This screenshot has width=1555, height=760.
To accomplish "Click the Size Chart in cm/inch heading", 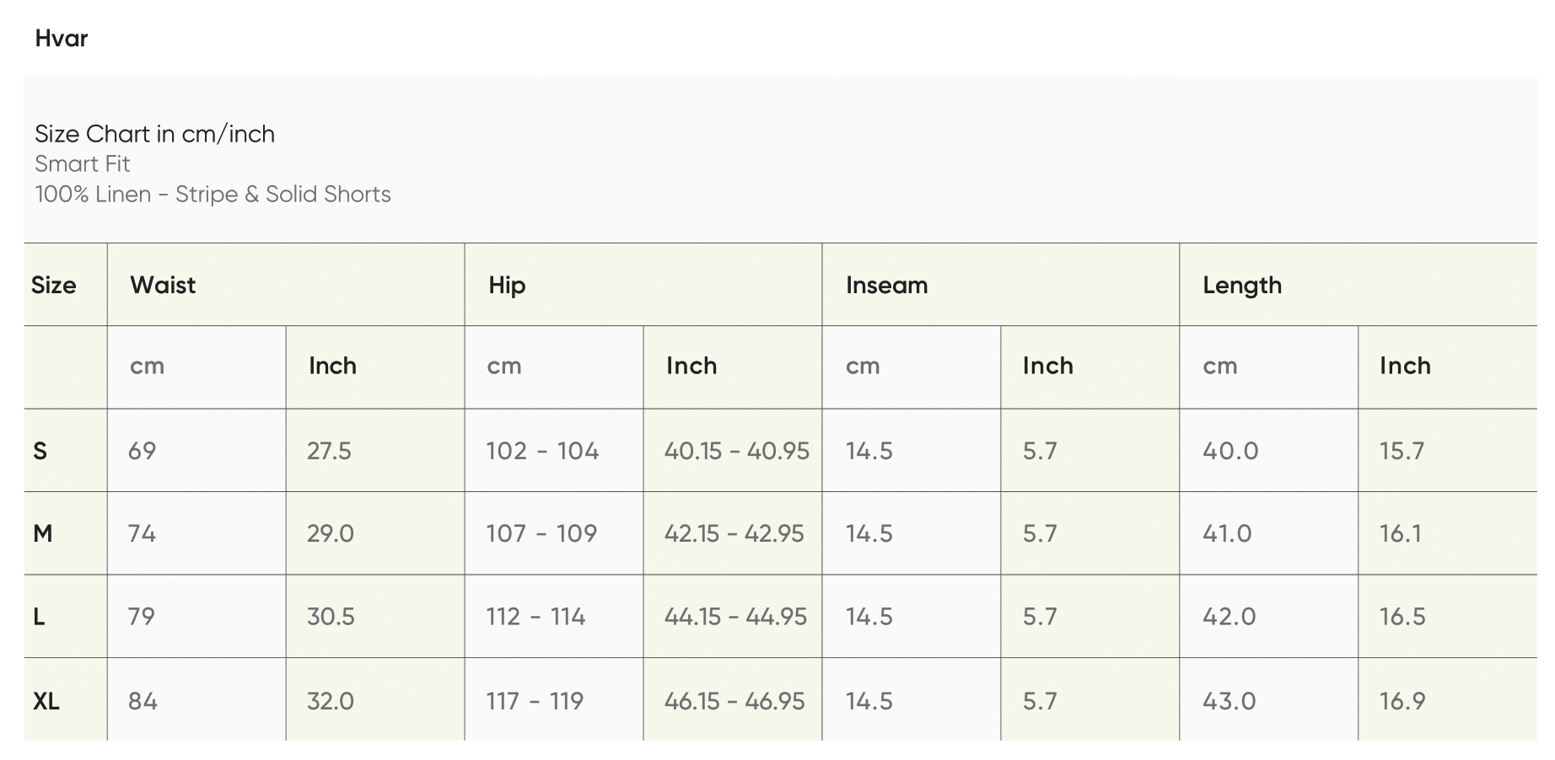I will click(154, 134).
